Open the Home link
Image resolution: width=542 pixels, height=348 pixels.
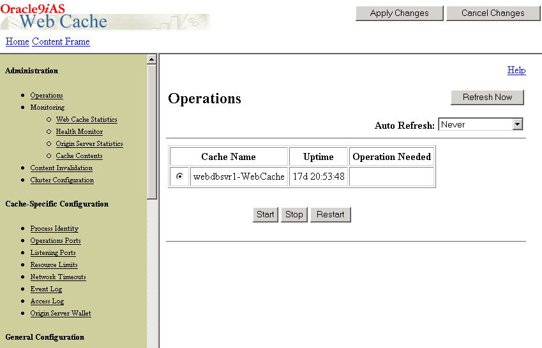[17, 42]
